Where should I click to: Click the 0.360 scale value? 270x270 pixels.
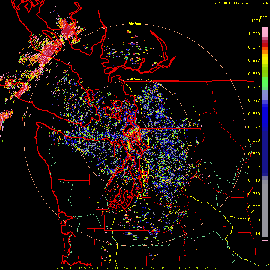254,194
